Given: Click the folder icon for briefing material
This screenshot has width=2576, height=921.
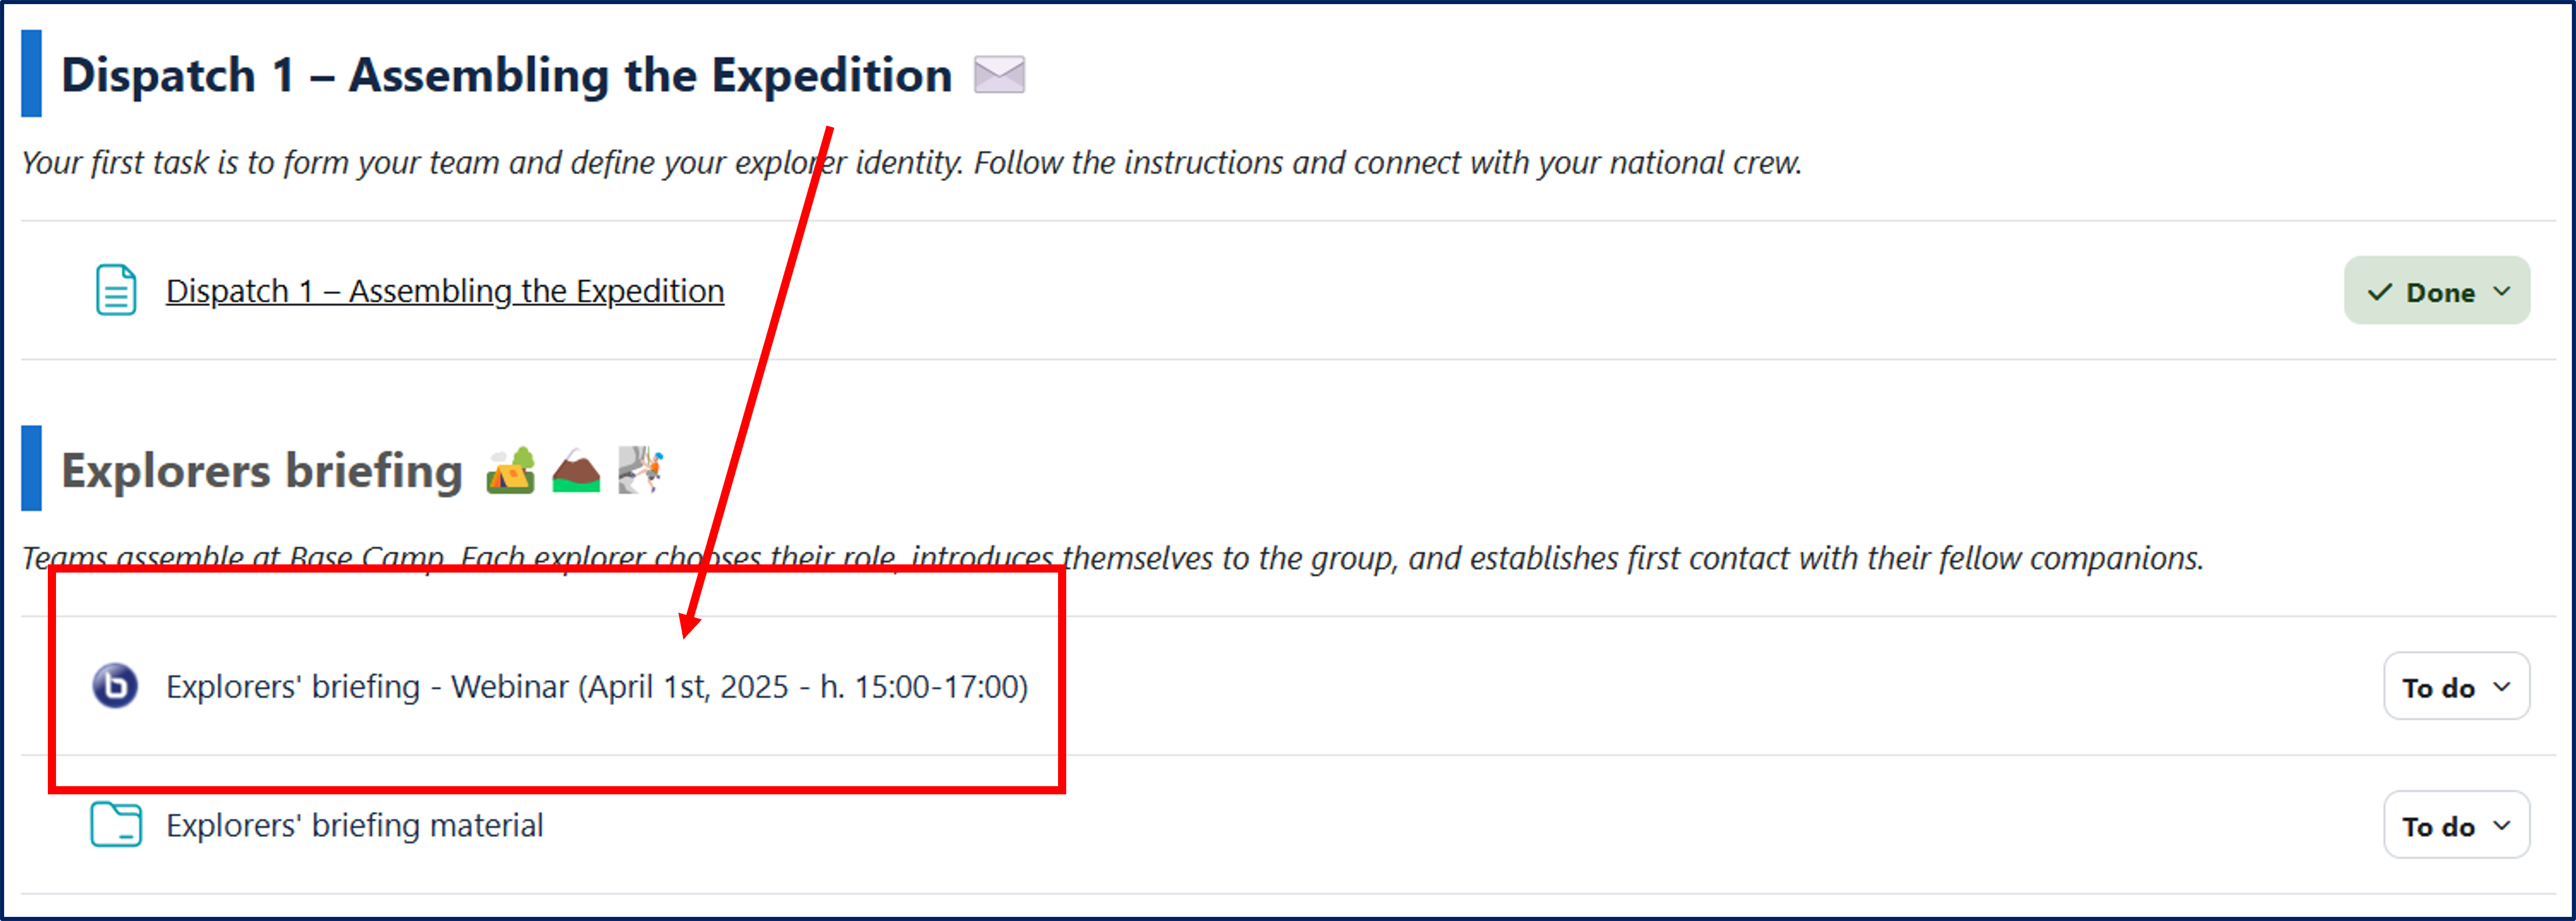Looking at the screenshot, I should coord(116,825).
